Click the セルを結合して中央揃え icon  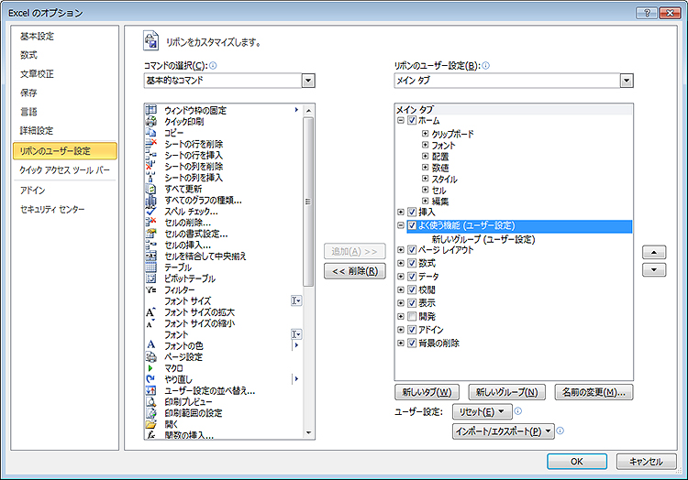[x=151, y=256]
